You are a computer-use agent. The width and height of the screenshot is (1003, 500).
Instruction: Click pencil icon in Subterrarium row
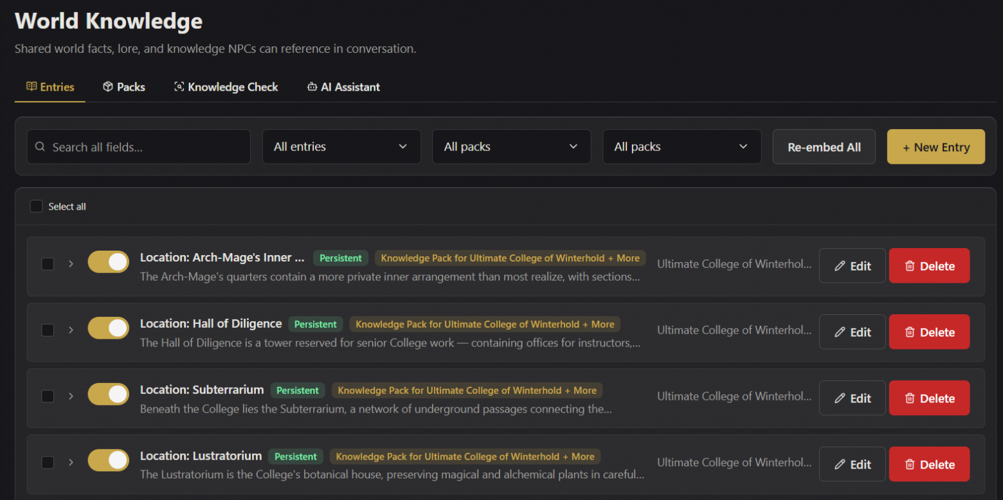pyautogui.click(x=840, y=398)
